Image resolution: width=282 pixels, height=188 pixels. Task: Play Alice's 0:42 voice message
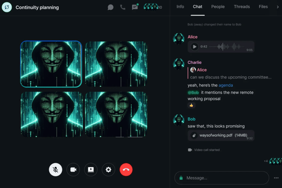click(x=195, y=47)
